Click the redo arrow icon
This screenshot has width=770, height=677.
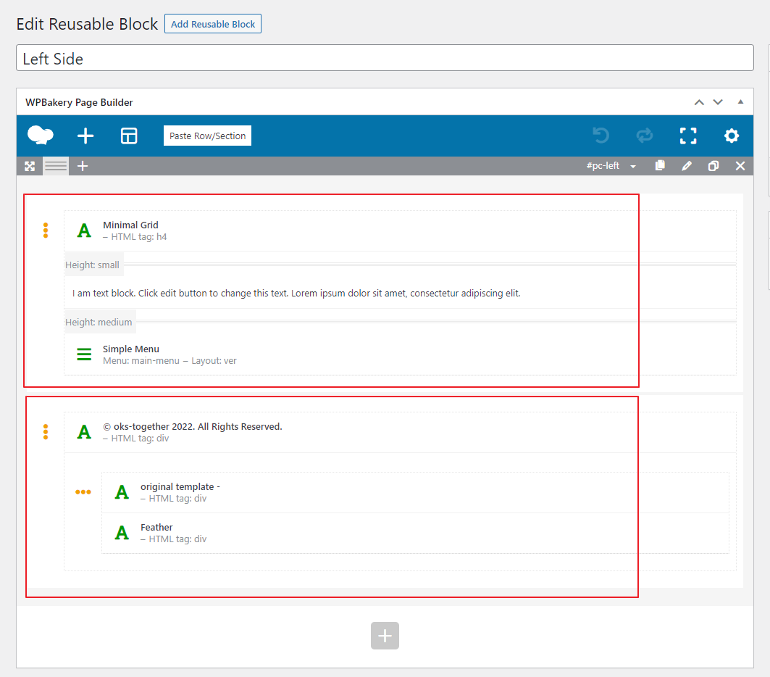tap(644, 135)
